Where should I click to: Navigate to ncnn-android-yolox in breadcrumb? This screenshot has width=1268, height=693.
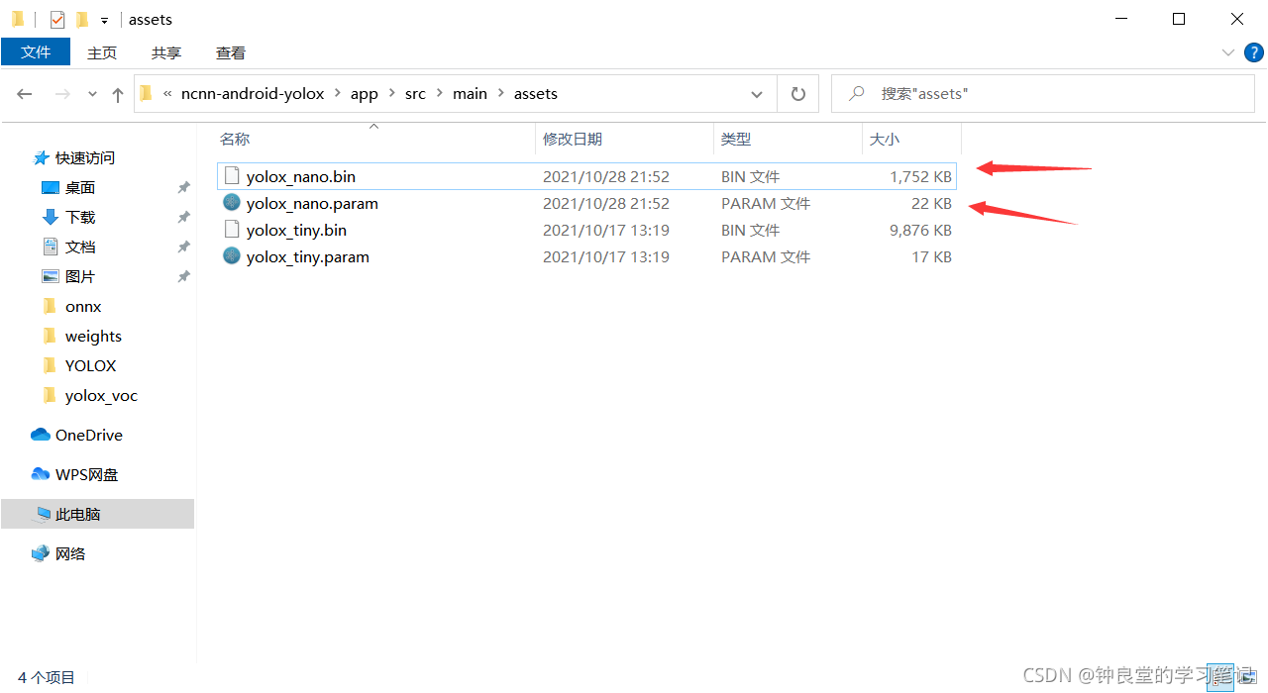253,94
